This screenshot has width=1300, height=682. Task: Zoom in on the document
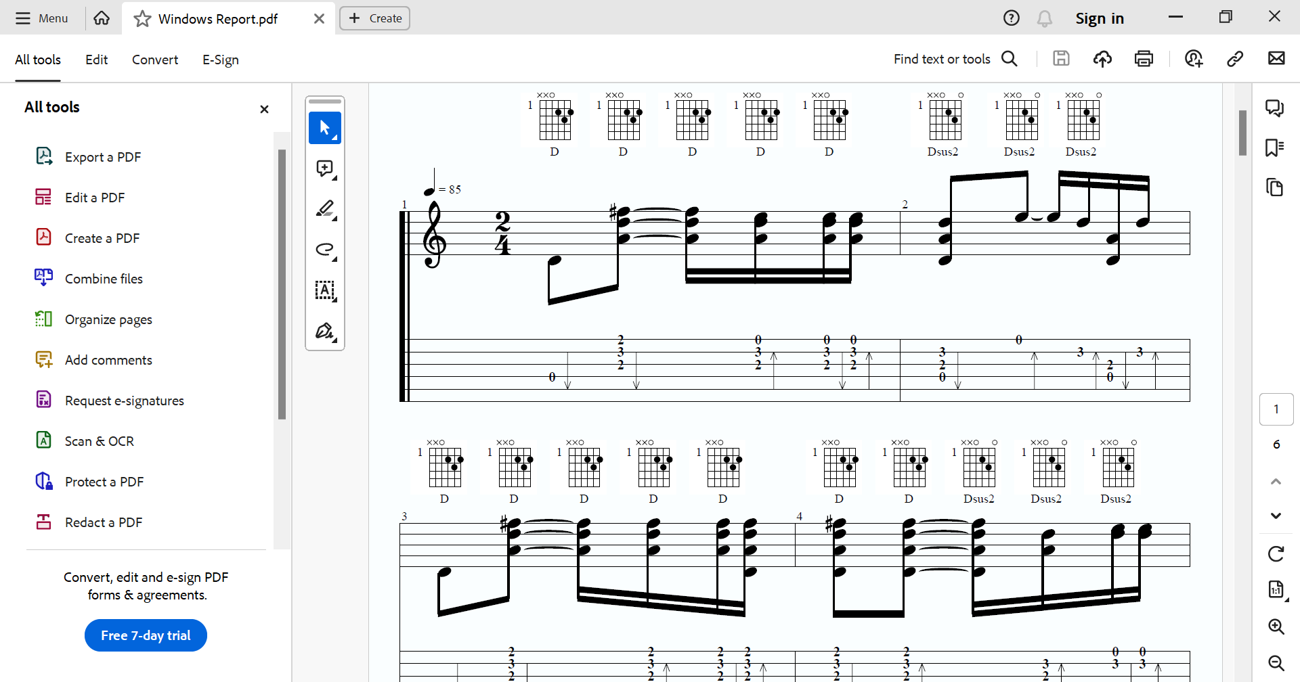(1276, 627)
